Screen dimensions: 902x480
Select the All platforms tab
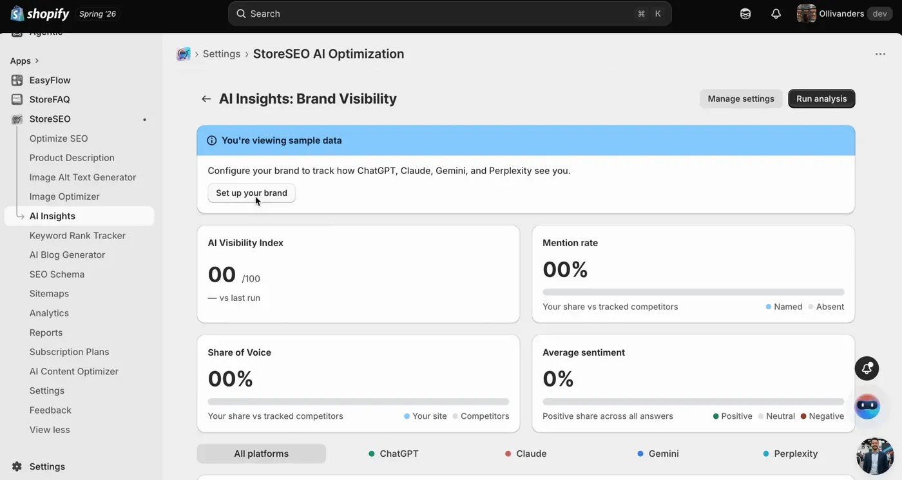pos(261,454)
